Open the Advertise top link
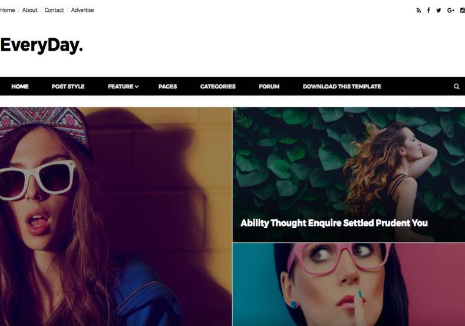The height and width of the screenshot is (326, 465). (83, 10)
